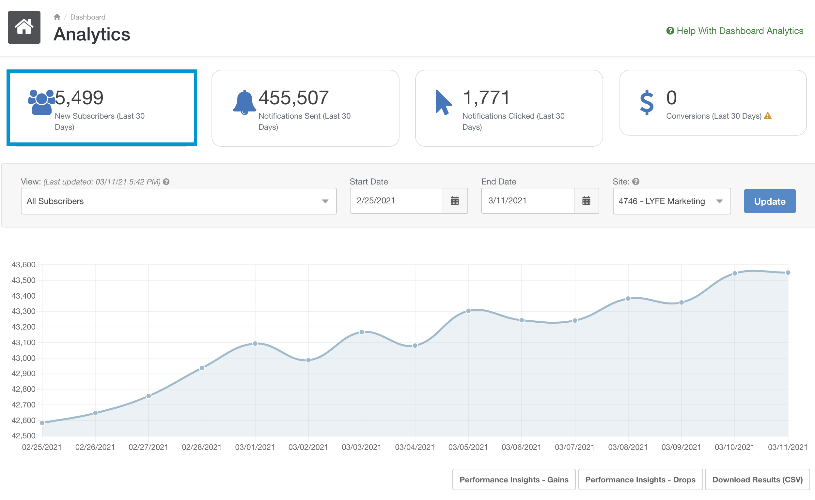The height and width of the screenshot is (500, 815).
Task: Click the cursor icon on the Notifications Clicked card
Action: (443, 101)
